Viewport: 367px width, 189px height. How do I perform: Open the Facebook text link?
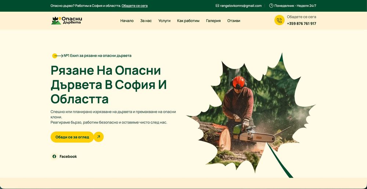coord(68,156)
